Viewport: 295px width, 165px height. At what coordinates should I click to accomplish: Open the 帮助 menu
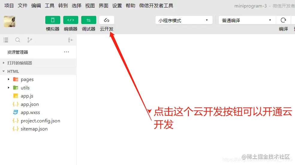[131, 6]
